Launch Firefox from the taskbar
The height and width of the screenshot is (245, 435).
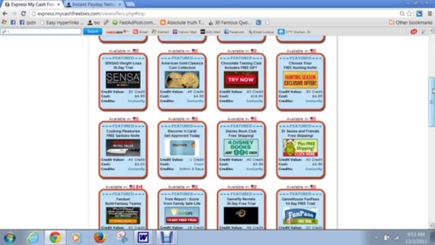point(99,238)
